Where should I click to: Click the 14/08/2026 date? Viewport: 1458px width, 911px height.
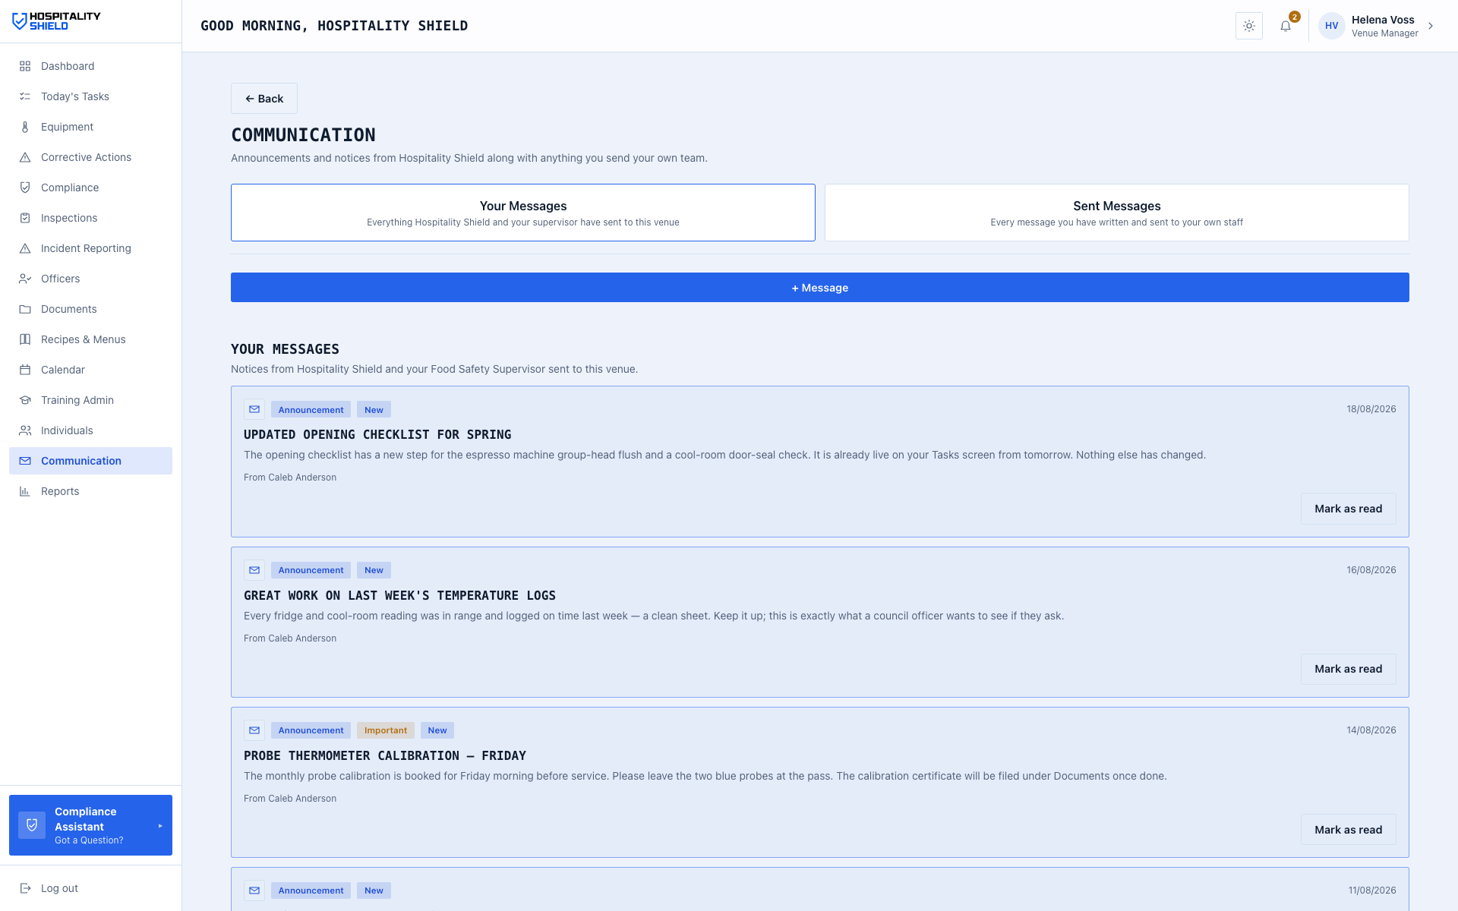click(1371, 730)
